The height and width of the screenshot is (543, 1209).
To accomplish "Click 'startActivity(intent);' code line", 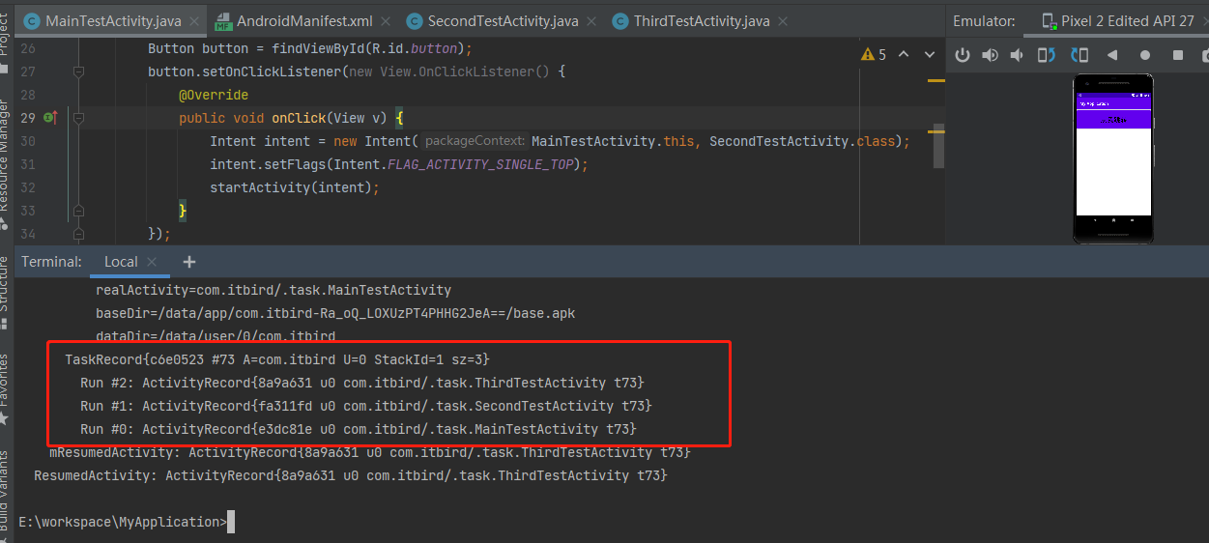I will (x=295, y=187).
